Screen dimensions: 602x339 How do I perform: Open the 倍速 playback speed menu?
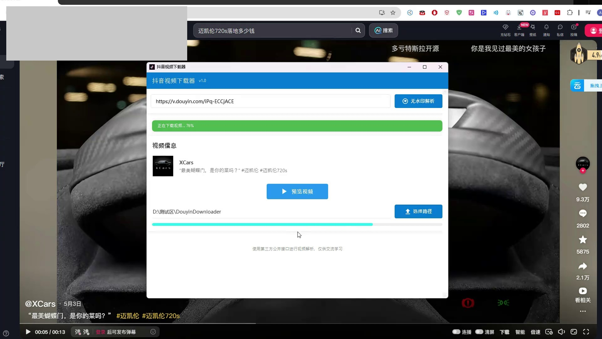[x=535, y=332]
